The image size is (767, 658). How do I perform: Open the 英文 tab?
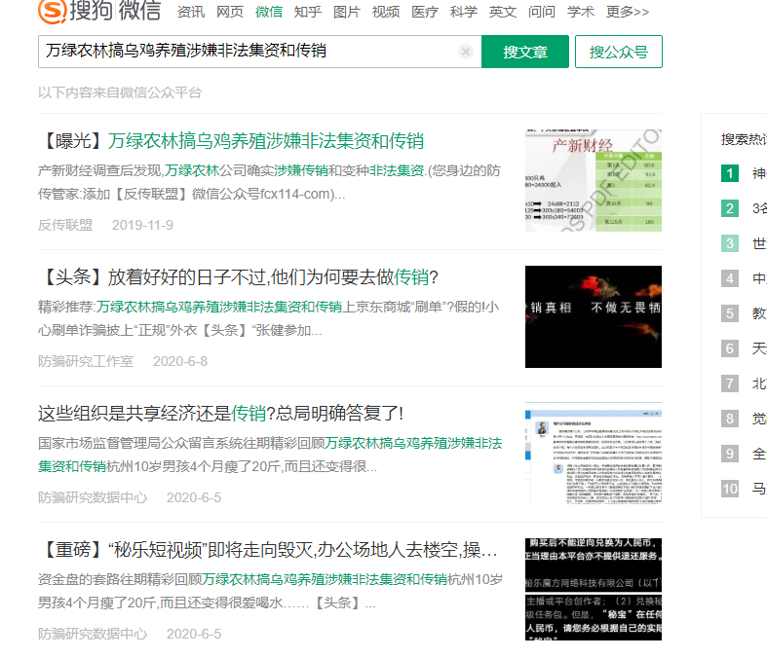pos(503,12)
